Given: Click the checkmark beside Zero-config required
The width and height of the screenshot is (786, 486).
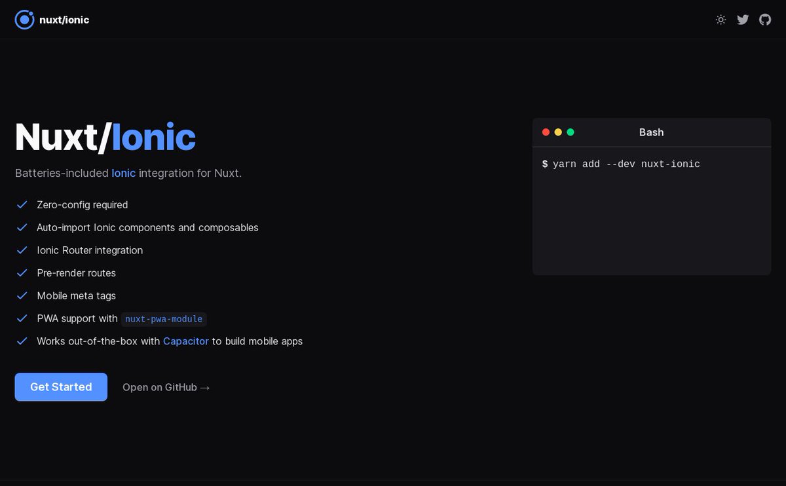Looking at the screenshot, I should point(22,205).
